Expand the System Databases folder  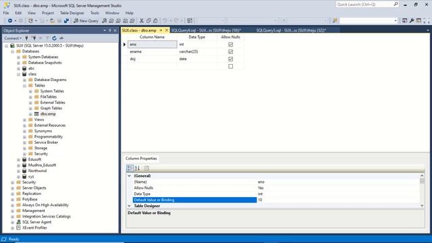[18, 57]
